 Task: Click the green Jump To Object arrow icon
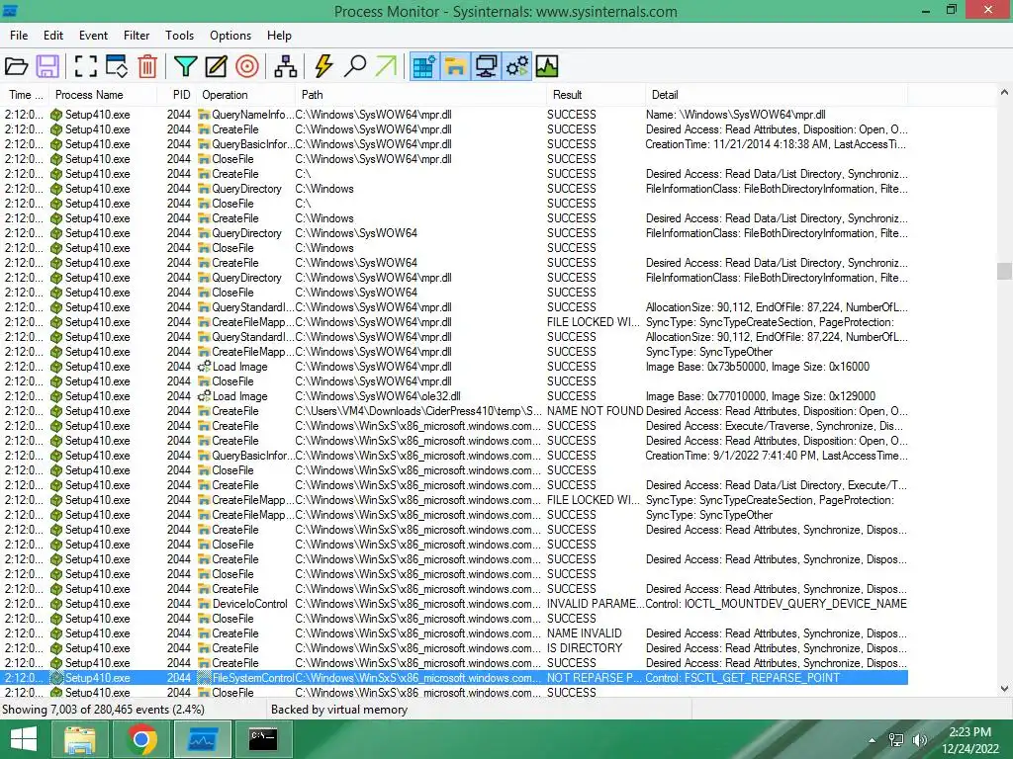(x=386, y=66)
